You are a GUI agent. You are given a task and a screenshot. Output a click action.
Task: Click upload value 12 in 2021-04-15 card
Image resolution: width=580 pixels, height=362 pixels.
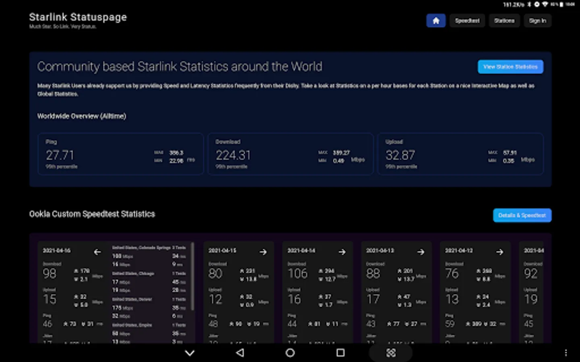pyautogui.click(x=215, y=300)
